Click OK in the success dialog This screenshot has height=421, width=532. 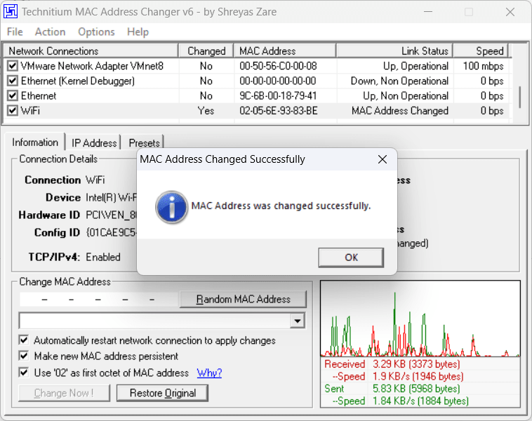click(x=351, y=258)
